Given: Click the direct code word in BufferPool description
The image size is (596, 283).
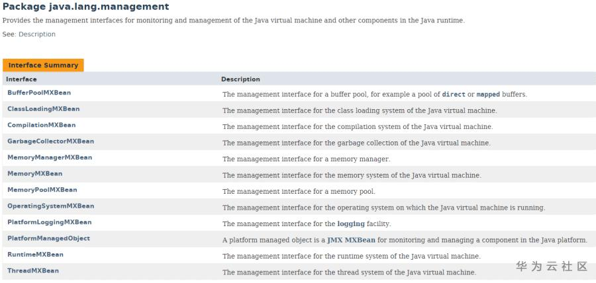Looking at the screenshot, I should [x=454, y=95].
